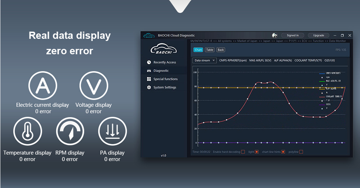Open Special functions menu item

(164, 79)
